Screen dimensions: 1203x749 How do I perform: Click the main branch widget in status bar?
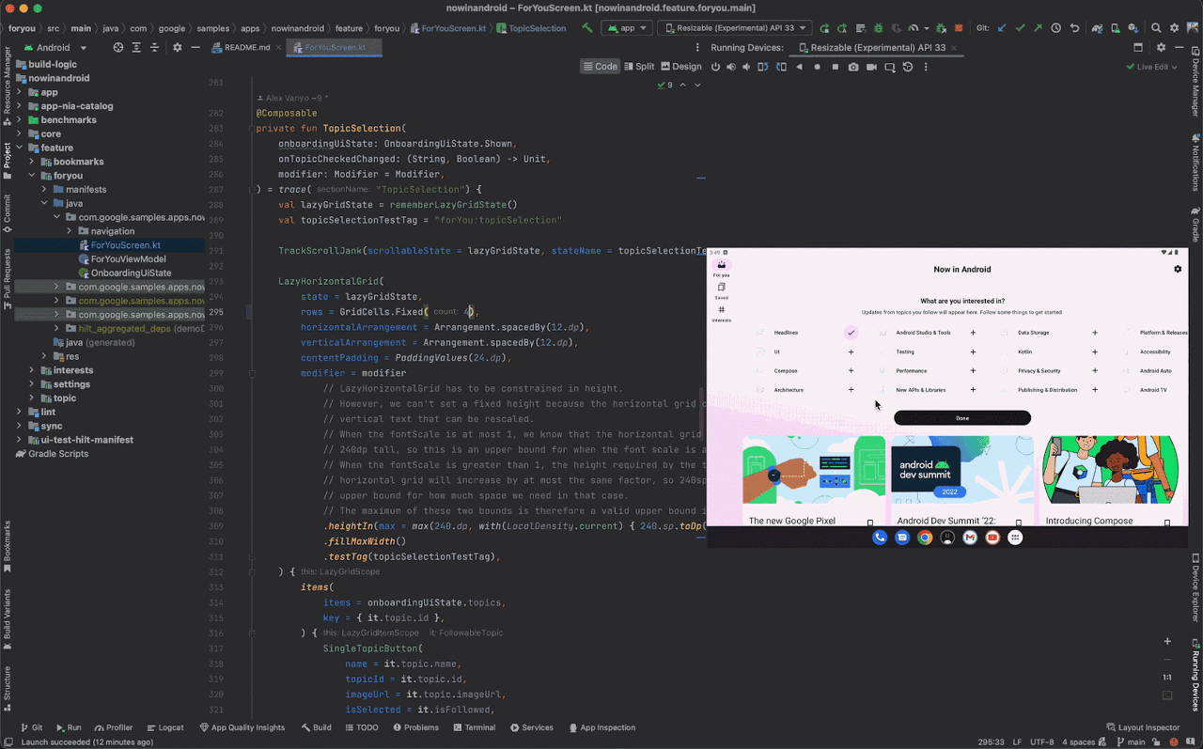(x=1133, y=741)
